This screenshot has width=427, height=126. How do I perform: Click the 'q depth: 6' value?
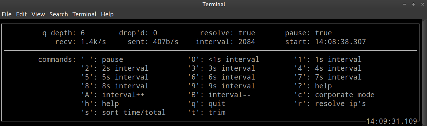pos(64,33)
